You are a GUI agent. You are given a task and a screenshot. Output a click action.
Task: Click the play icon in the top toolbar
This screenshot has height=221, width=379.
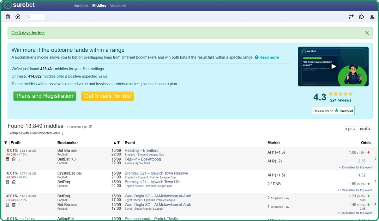point(18,17)
